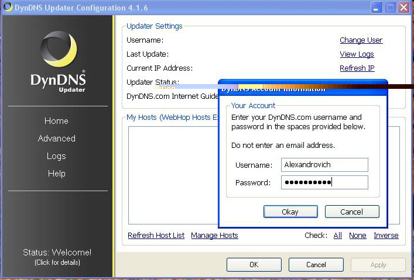
Task: Click the greyed-out Apply button
Action: (378, 265)
